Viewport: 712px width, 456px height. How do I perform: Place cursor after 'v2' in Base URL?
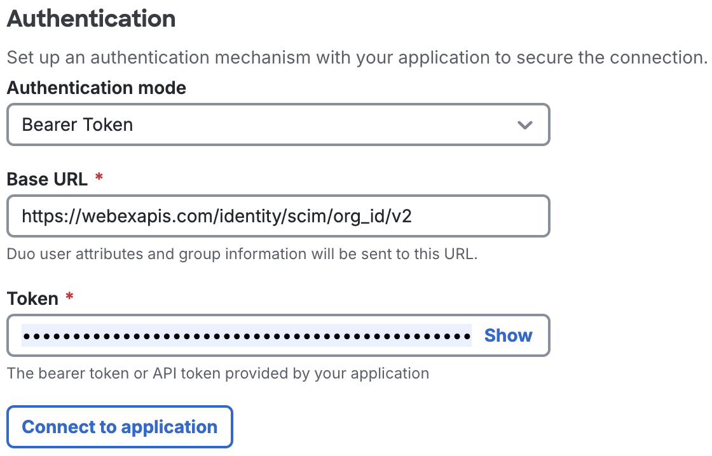point(413,217)
